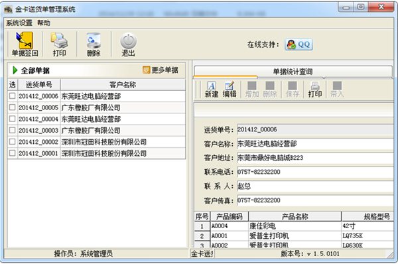Check the box for order 201412_00001
The image size is (398, 264).
coord(12,153)
